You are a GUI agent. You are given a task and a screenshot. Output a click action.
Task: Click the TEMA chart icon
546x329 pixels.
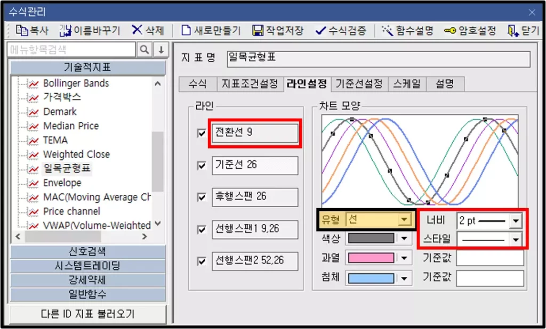tap(34, 141)
